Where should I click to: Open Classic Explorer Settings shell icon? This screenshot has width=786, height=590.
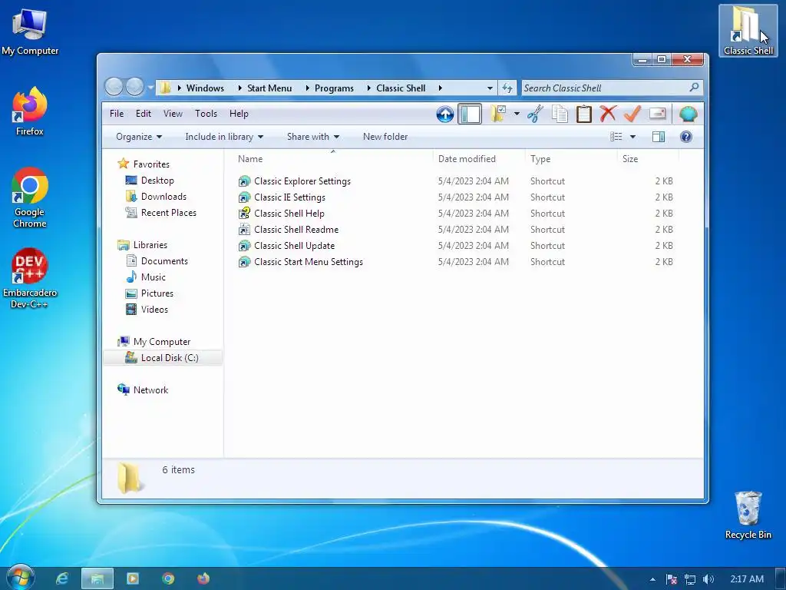pyautogui.click(x=688, y=114)
